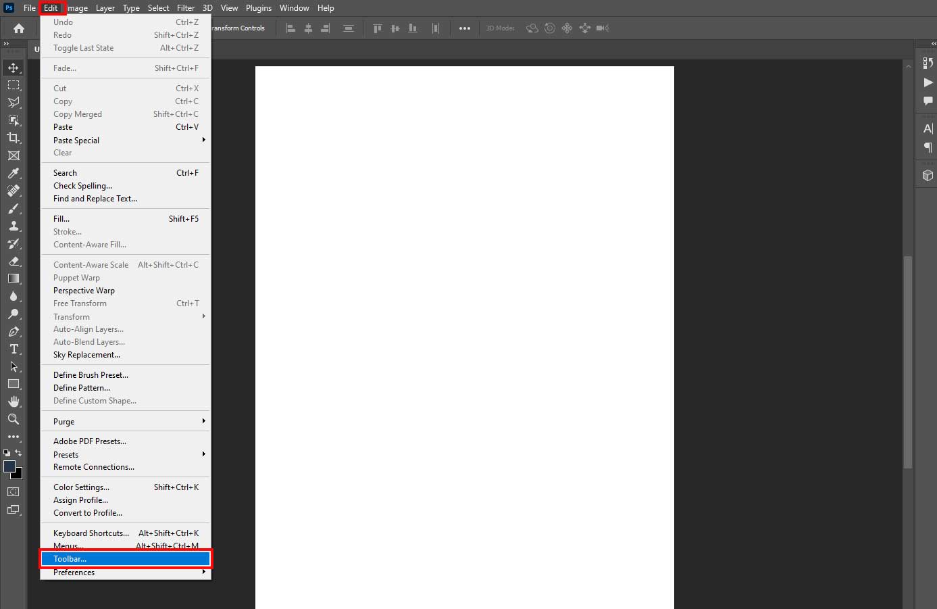Screen dimensions: 937x609
Task: Select the Dodge tool
Action: pos(13,314)
